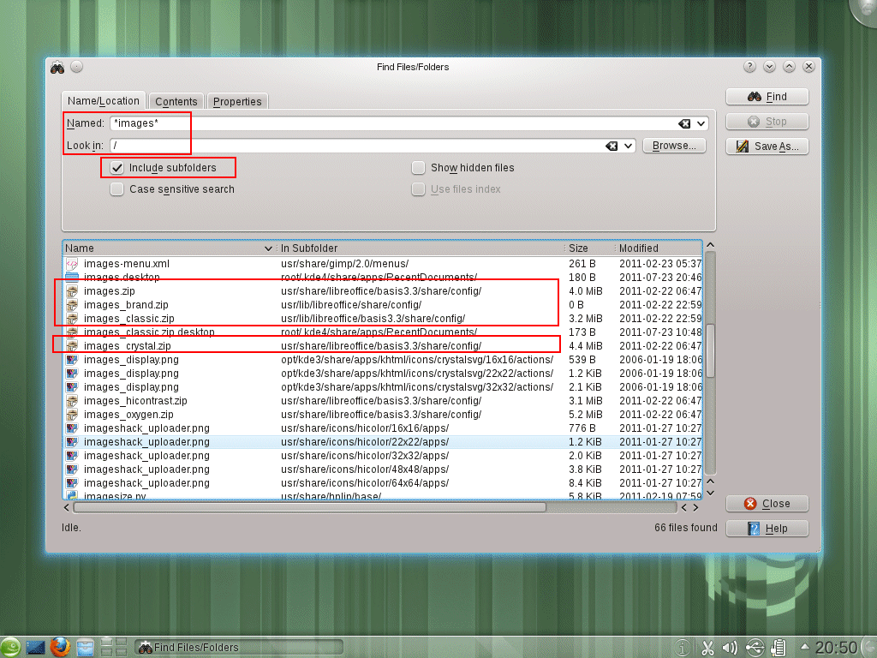
Task: Click the window help question mark icon
Action: (749, 67)
